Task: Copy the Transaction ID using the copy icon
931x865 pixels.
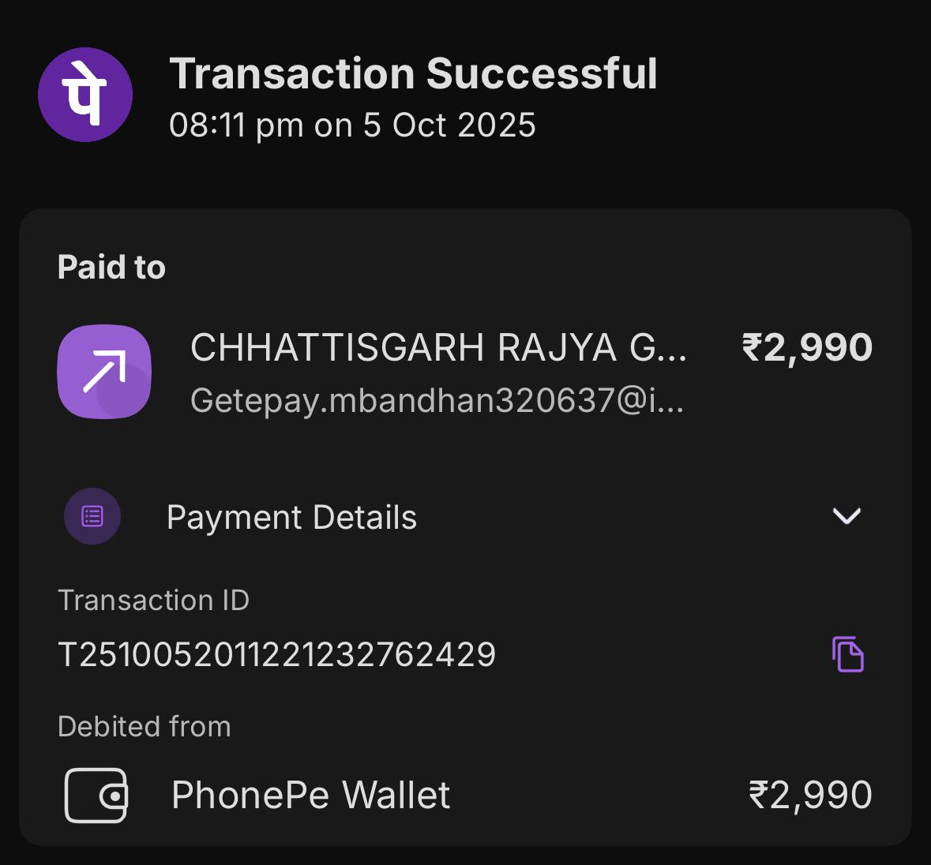Action: click(847, 654)
